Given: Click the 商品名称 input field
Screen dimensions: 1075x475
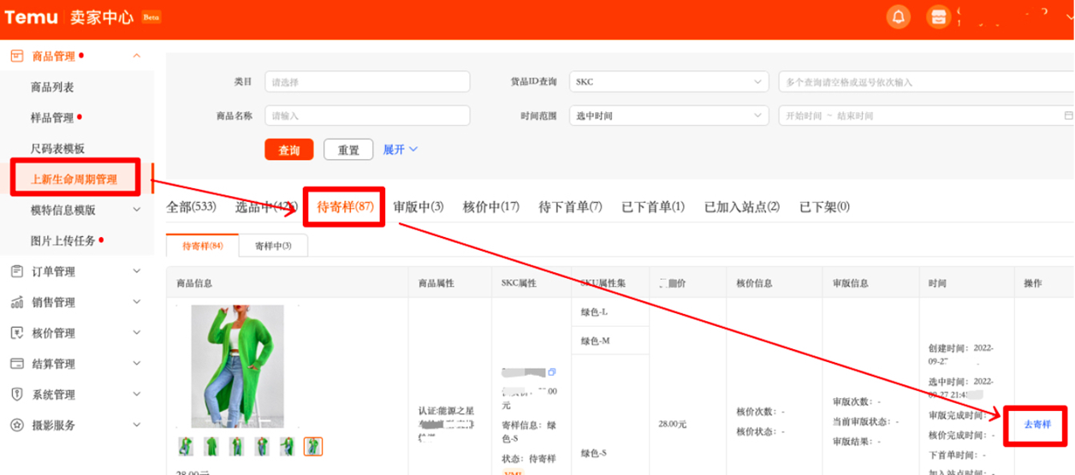Looking at the screenshot, I should [x=367, y=116].
